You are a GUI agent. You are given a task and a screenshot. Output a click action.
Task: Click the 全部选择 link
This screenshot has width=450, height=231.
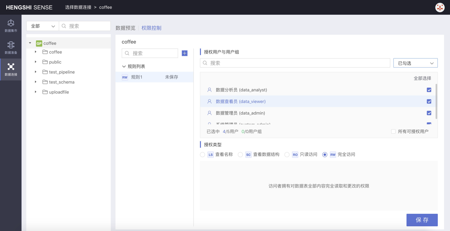coord(422,78)
